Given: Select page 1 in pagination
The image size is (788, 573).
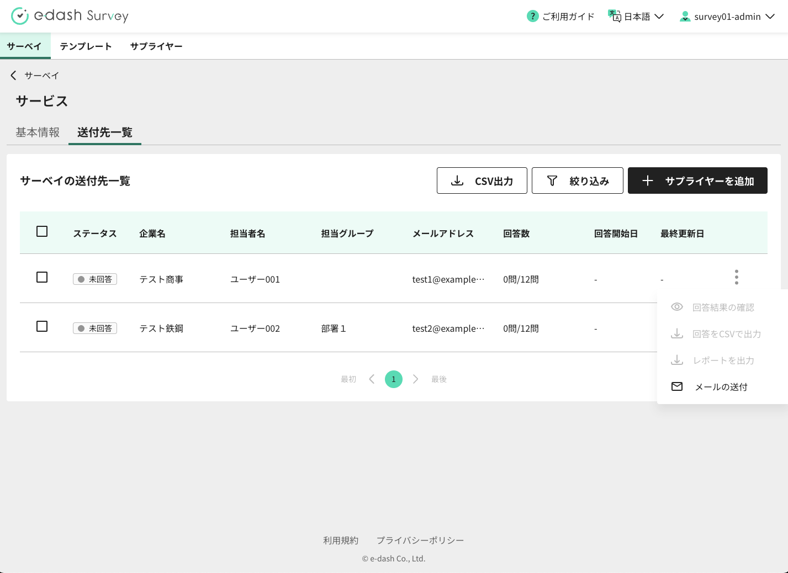Looking at the screenshot, I should [394, 379].
